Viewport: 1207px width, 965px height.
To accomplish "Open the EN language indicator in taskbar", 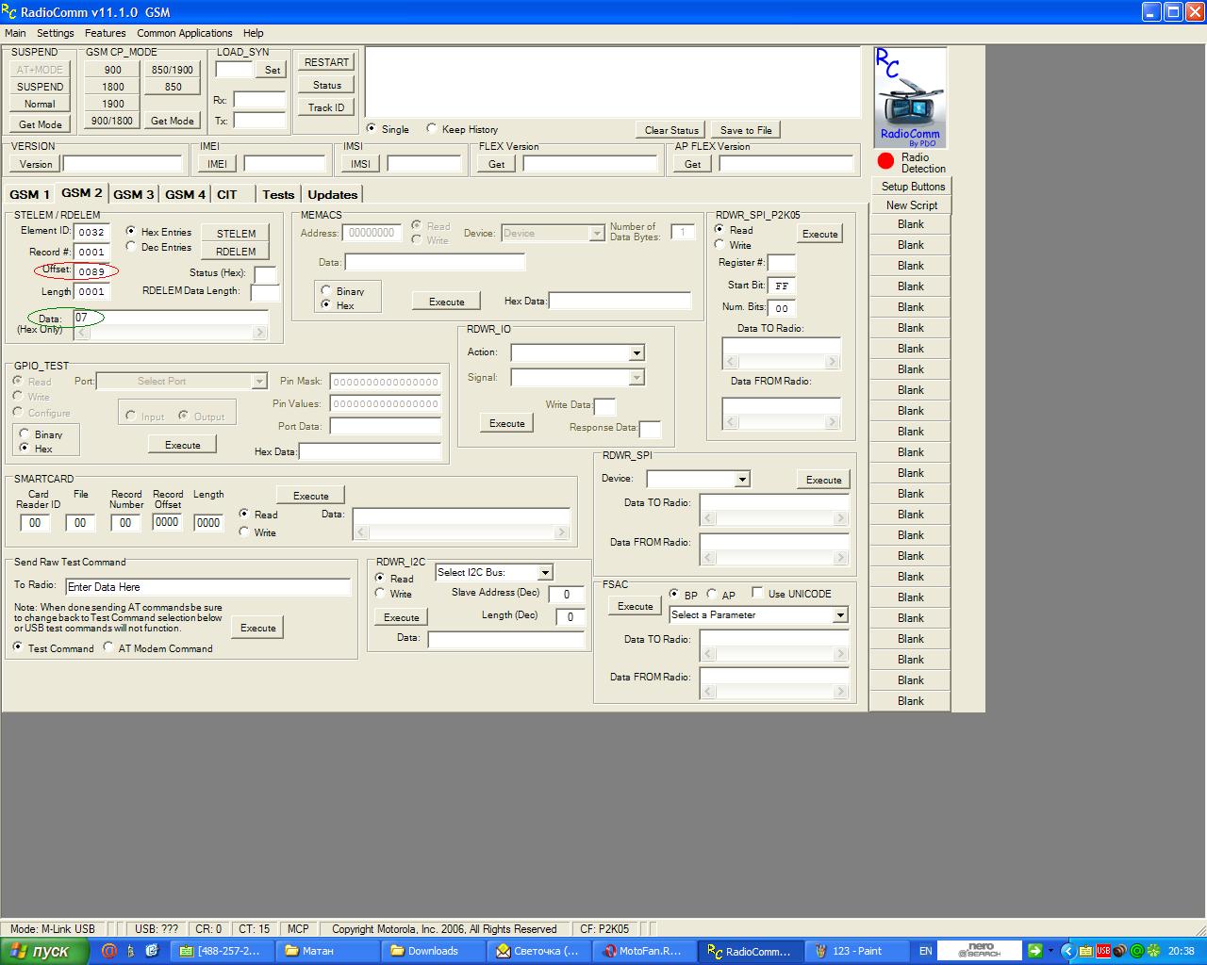I will 925,951.
